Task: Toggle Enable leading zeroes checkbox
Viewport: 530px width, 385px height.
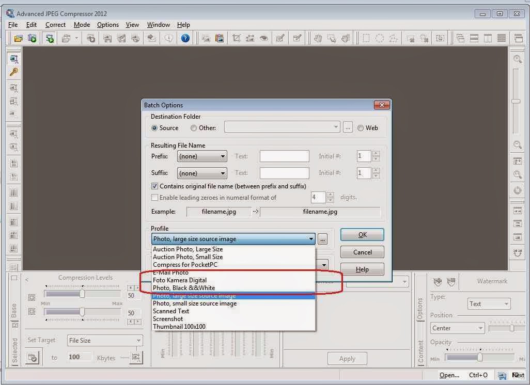Action: pyautogui.click(x=154, y=198)
